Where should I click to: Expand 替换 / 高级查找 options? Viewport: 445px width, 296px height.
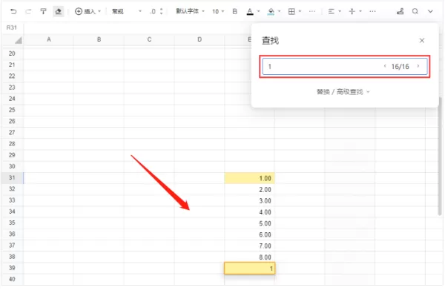pos(343,92)
